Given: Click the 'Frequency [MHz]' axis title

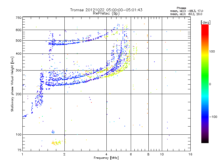Looking at the screenshot, I should click(x=106, y=158).
